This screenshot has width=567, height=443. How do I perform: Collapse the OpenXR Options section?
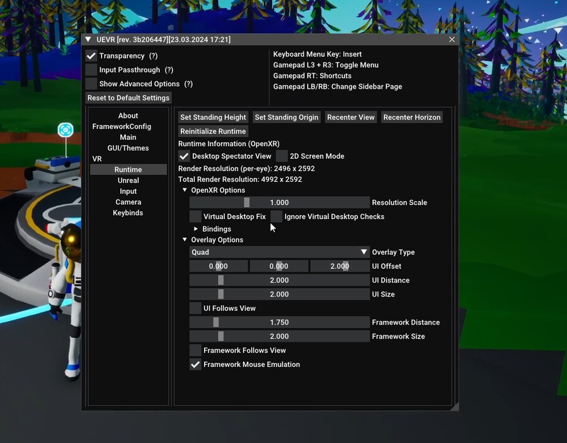coord(185,190)
